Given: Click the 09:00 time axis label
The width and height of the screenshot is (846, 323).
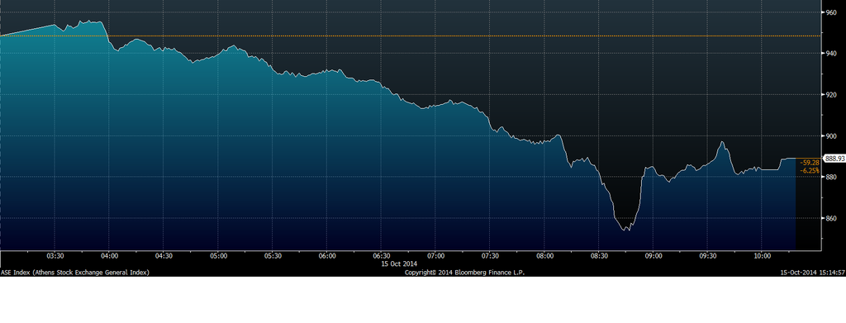Looking at the screenshot, I should pyautogui.click(x=654, y=256).
